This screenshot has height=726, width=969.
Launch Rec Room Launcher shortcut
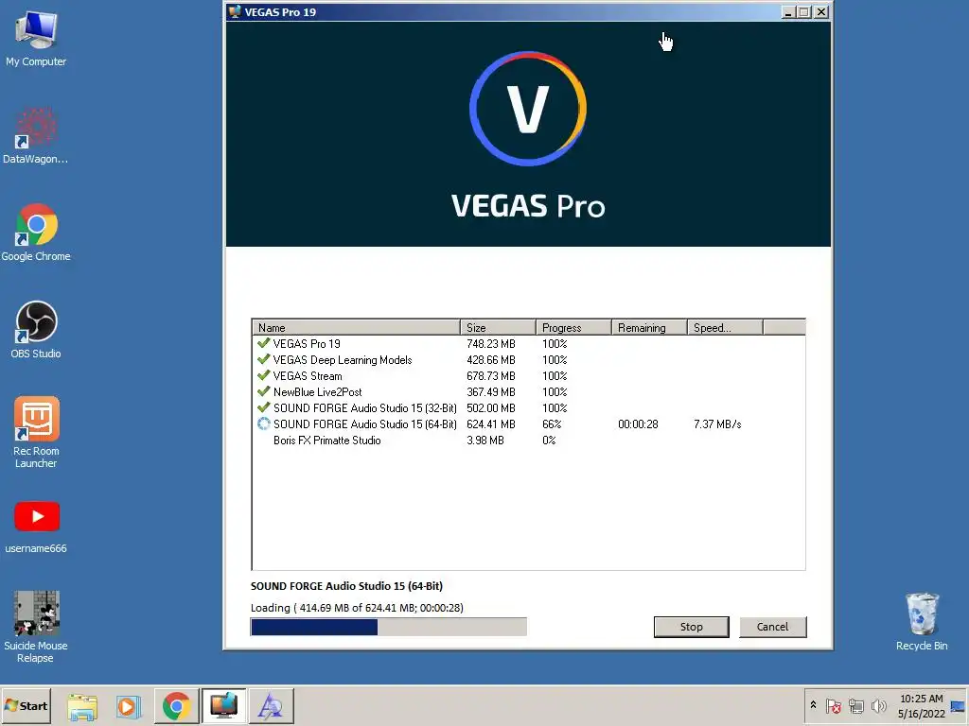[36, 432]
